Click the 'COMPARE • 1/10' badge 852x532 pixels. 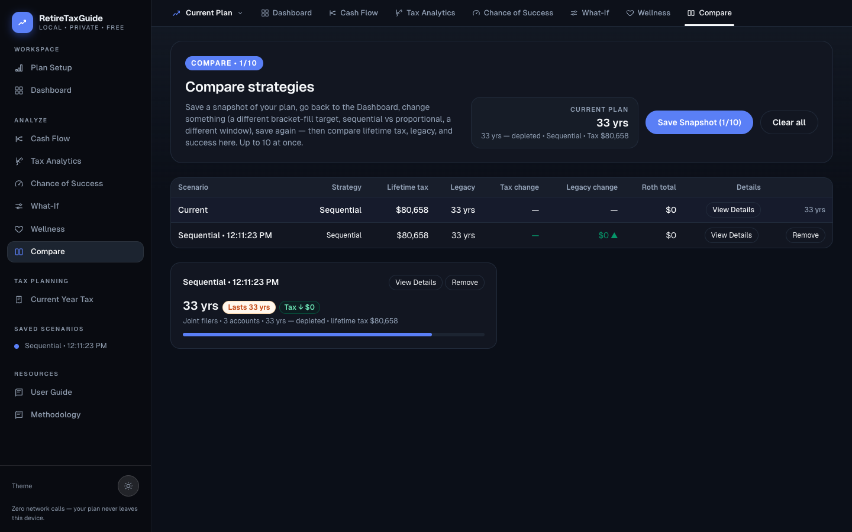[224, 63]
